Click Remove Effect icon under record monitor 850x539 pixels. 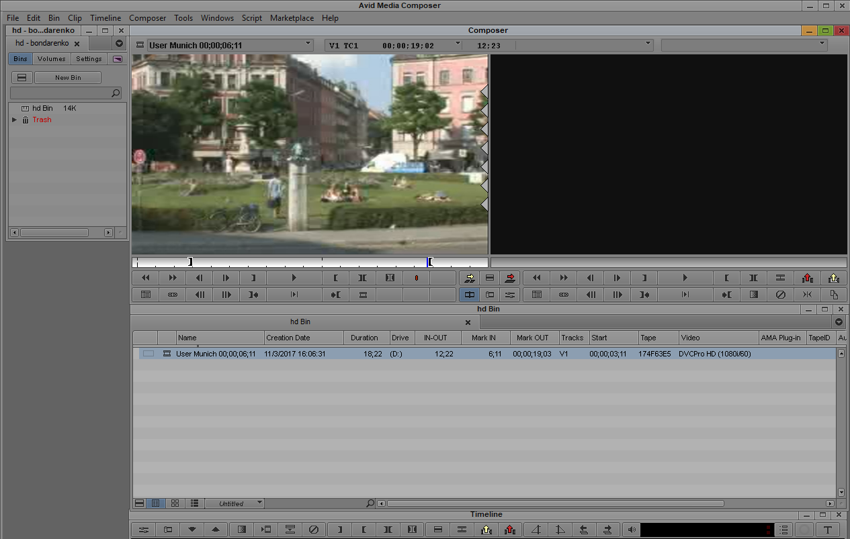point(780,295)
